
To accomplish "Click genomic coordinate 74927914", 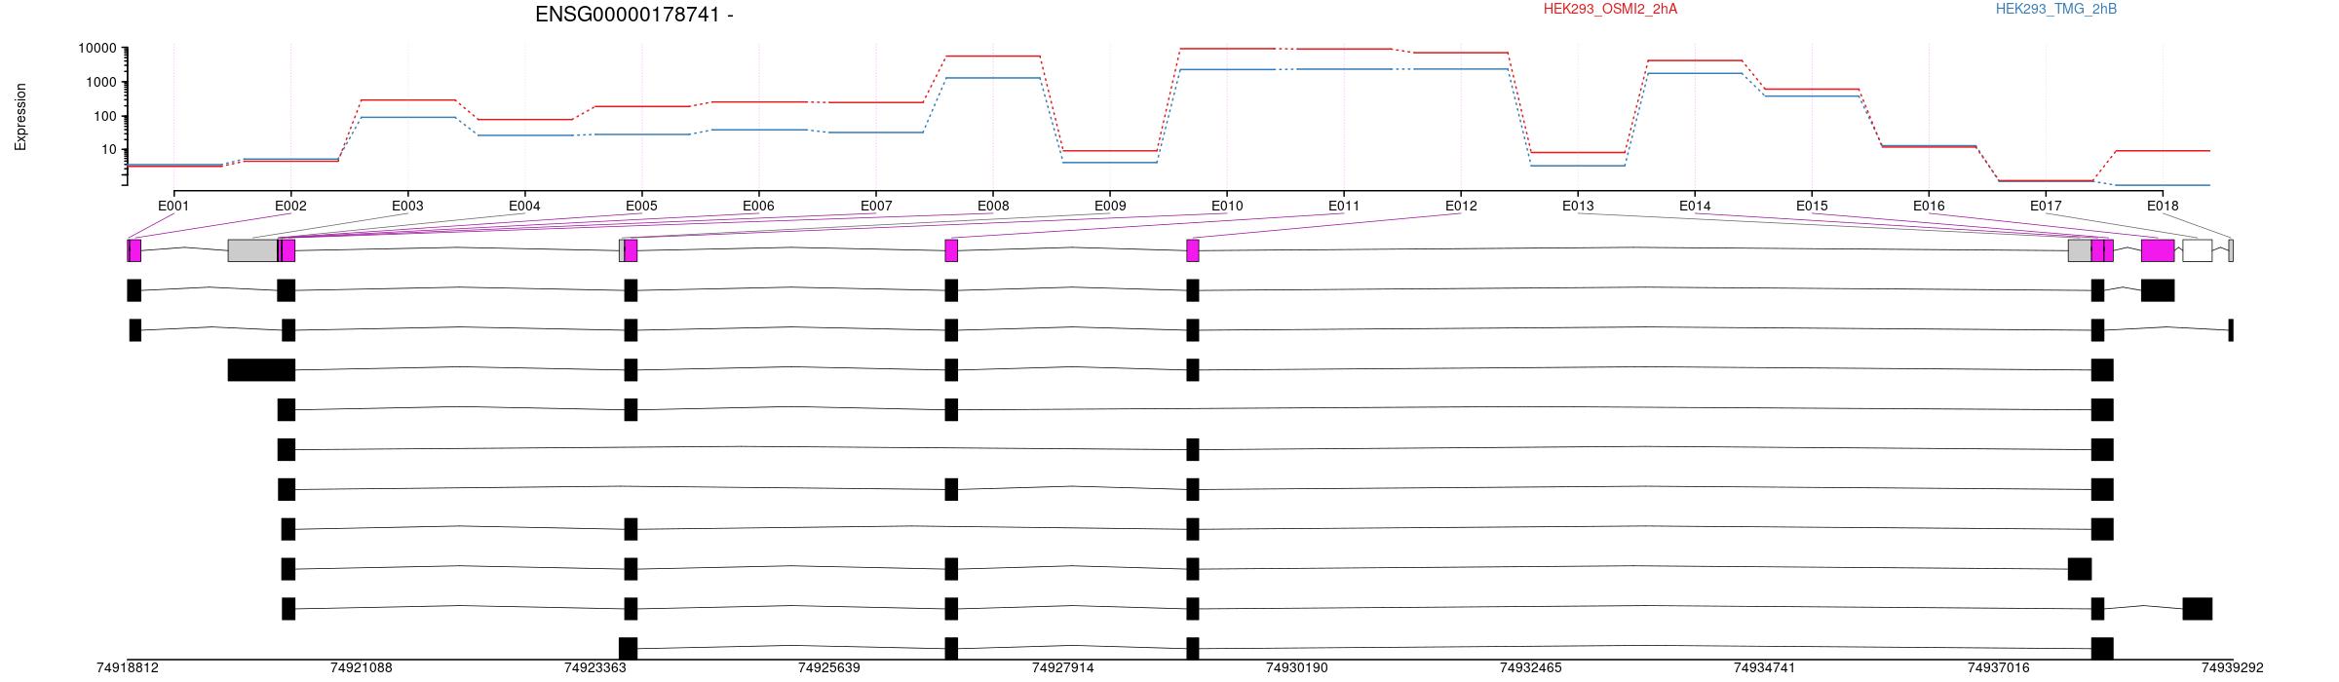I will click(x=1062, y=668).
